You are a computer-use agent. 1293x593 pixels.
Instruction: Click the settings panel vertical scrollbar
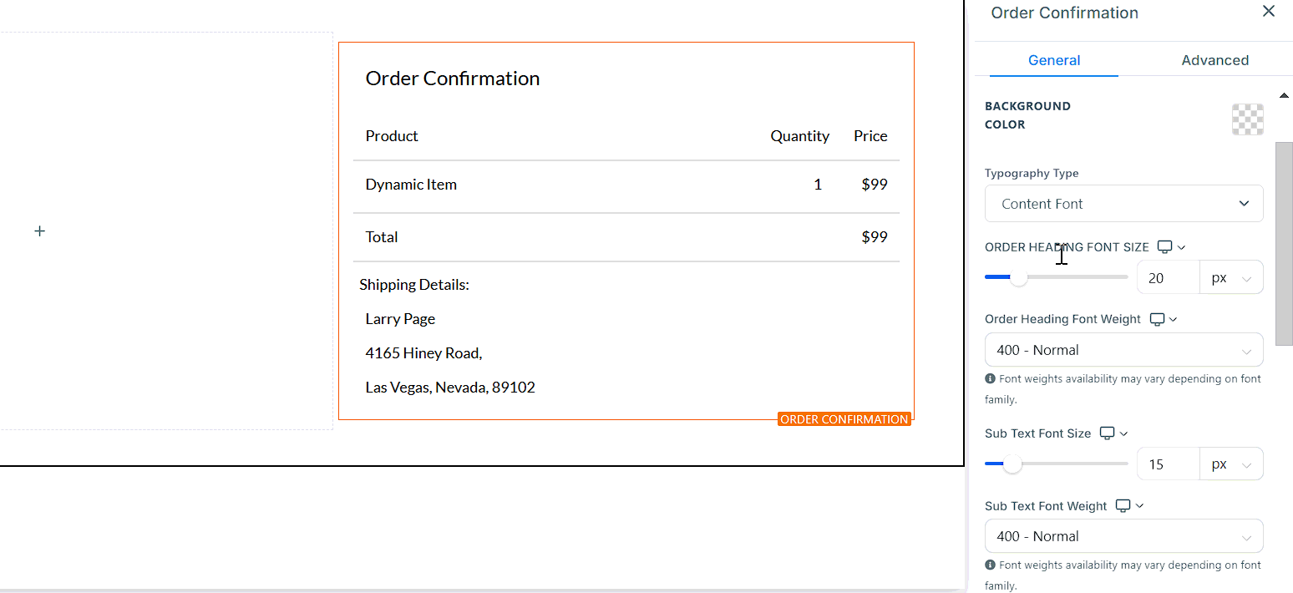point(1284,242)
